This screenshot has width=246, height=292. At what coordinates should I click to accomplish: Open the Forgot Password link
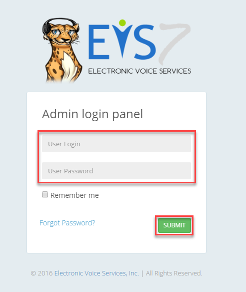coord(67,223)
